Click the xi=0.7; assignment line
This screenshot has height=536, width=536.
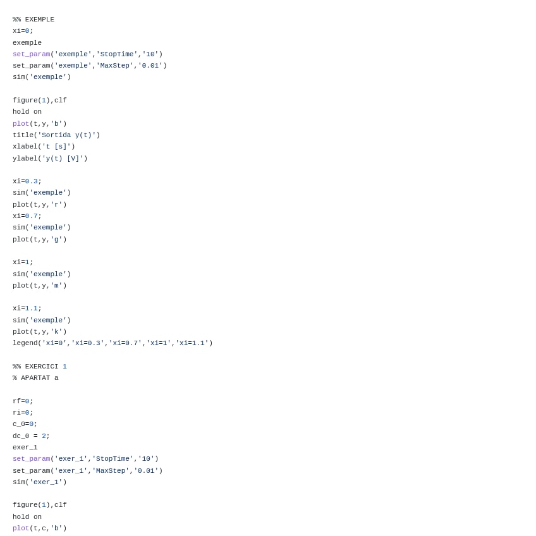click(x=27, y=216)
